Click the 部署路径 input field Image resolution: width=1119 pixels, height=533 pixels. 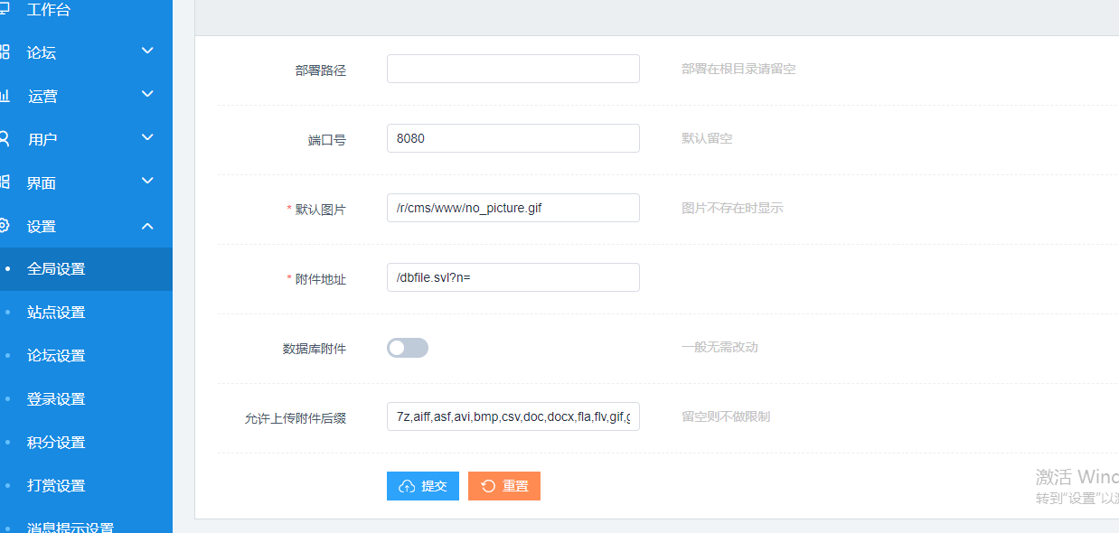(512, 69)
